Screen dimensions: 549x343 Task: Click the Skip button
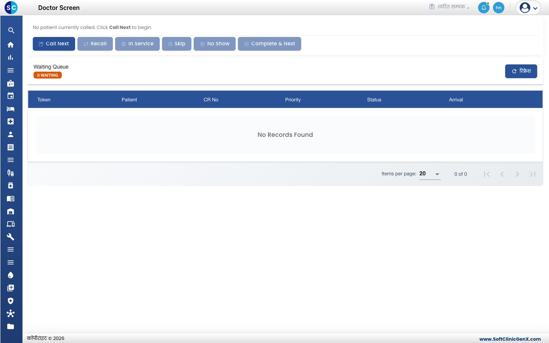pos(177,44)
